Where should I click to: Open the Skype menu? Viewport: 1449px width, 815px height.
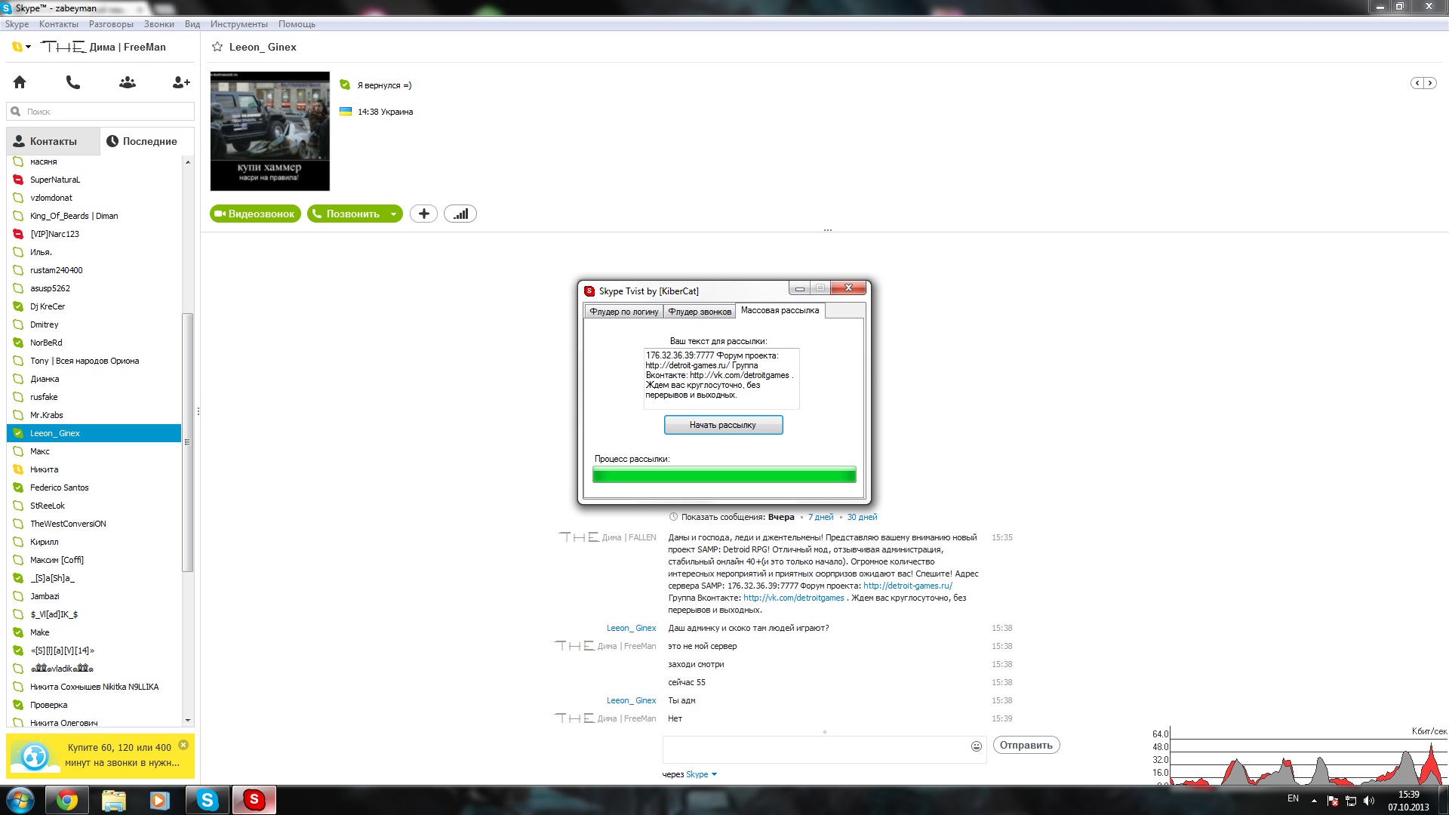click(x=17, y=24)
